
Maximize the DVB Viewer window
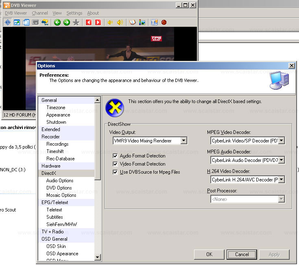coord(185,5)
